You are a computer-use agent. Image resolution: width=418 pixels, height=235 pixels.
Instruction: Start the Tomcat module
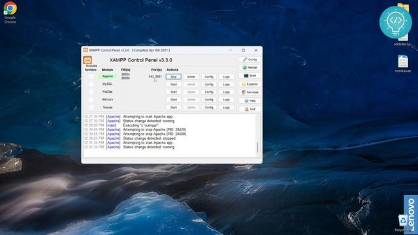pos(174,107)
